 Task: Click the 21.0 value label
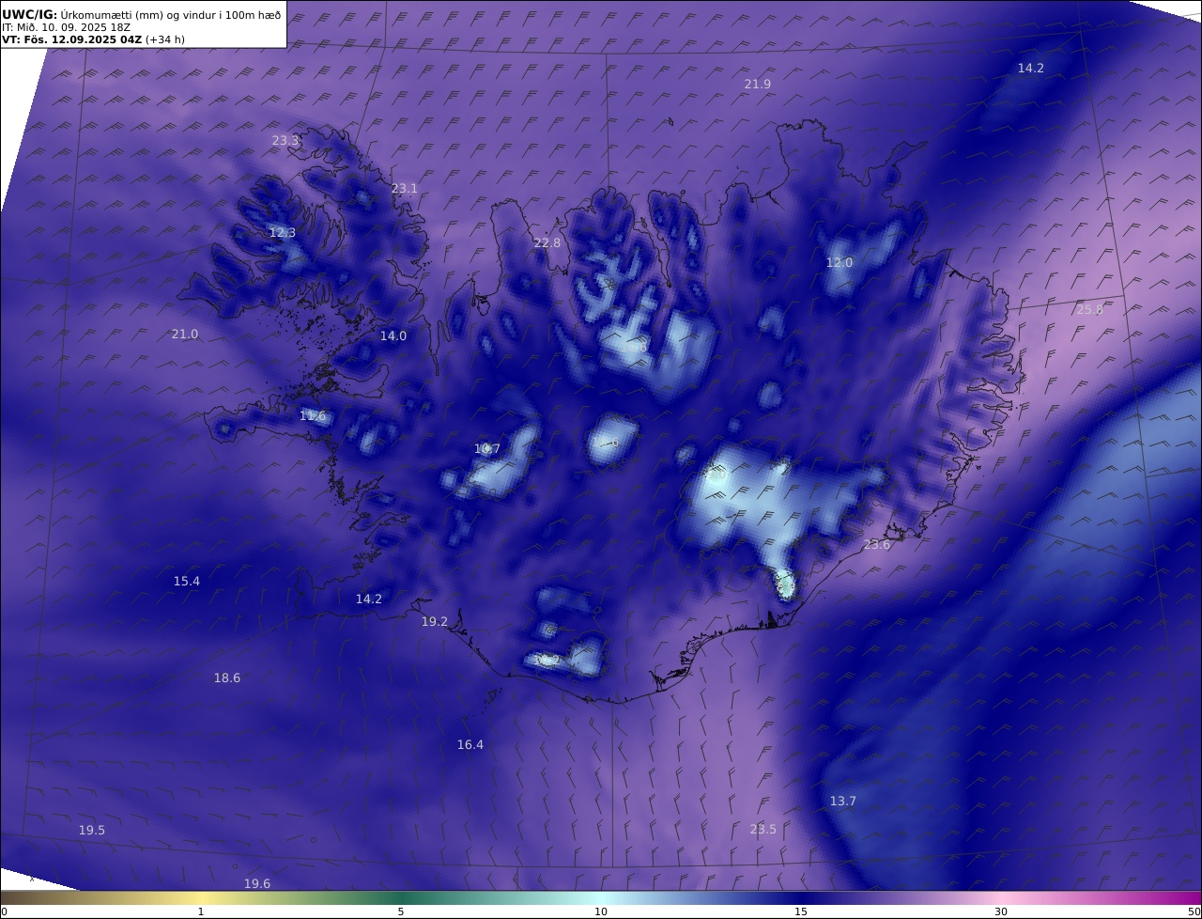pyautogui.click(x=185, y=335)
